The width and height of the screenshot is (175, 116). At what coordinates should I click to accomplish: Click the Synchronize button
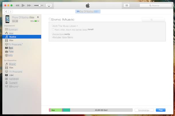tap(144, 110)
